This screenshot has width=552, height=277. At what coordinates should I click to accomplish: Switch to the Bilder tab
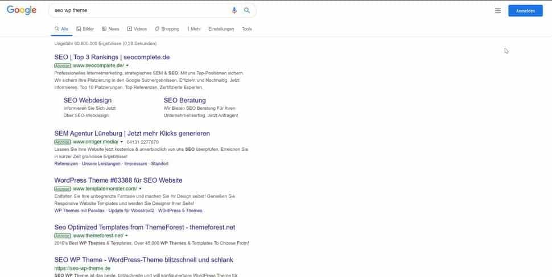pyautogui.click(x=85, y=29)
